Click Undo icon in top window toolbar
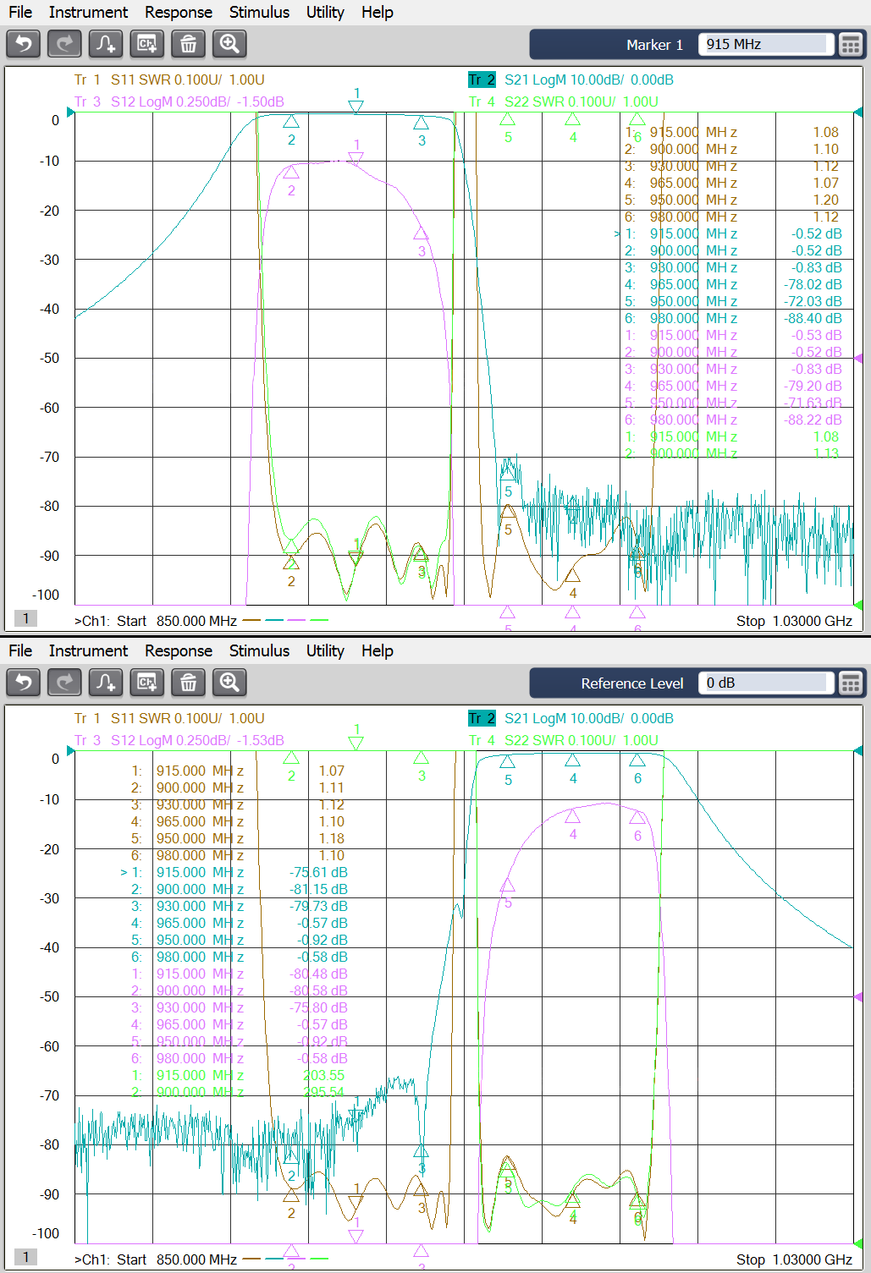871x1273 pixels. click(24, 44)
